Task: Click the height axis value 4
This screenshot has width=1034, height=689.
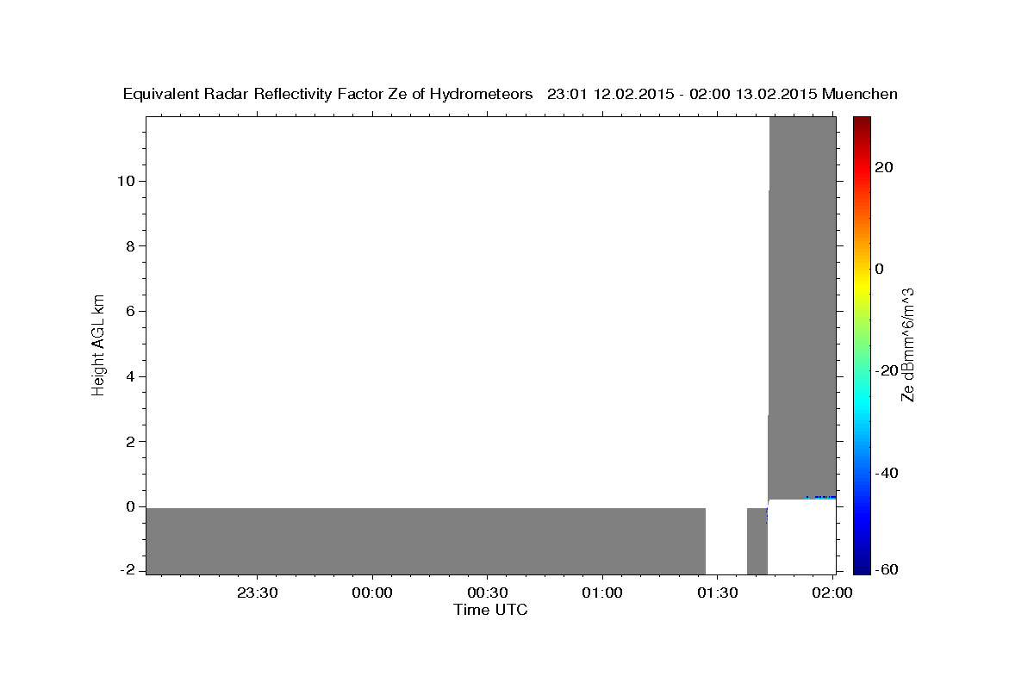Action: (x=131, y=376)
